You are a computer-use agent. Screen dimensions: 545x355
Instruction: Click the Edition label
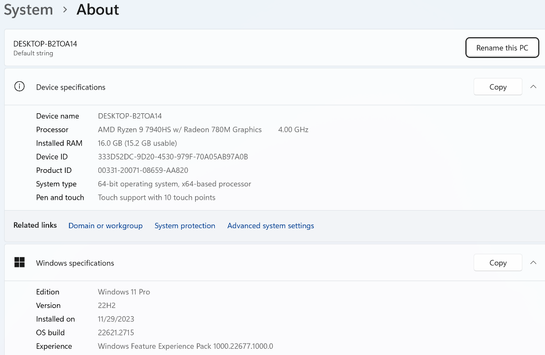[48, 292]
